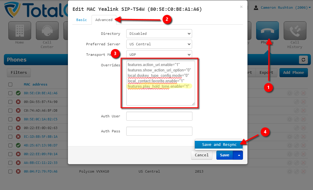
Task: Check the box for 48:25:67:13:98:D7
Action: 10,145
